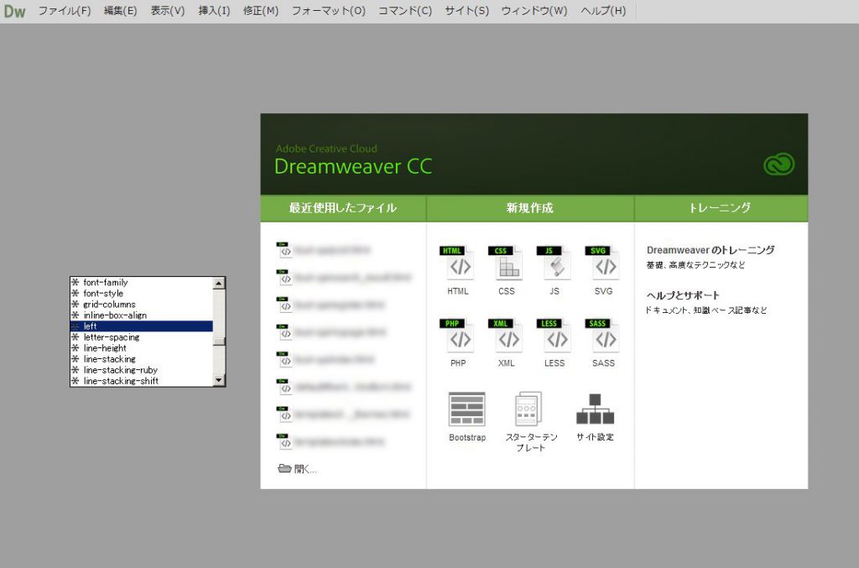The height and width of the screenshot is (568, 859).
Task: Create a new XML file
Action: click(506, 343)
